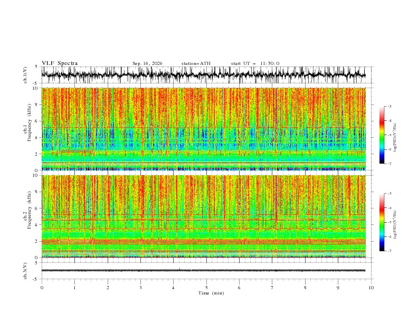The image size is (418, 323).
Task: Click the ch.1 spectrogram color bar
Action: (382, 135)
